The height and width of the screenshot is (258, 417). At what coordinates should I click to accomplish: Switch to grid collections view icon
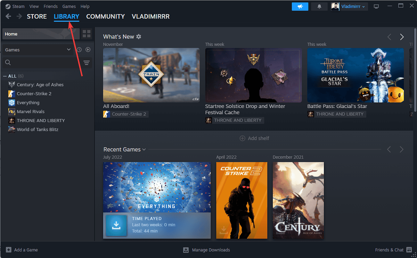tap(87, 34)
